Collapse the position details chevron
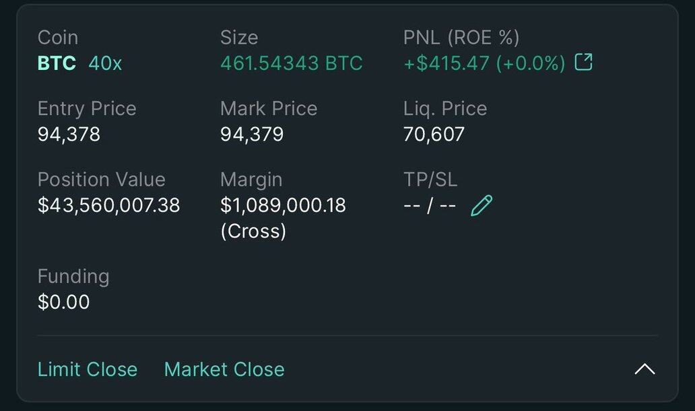Image resolution: width=695 pixels, height=411 pixels. (x=644, y=369)
